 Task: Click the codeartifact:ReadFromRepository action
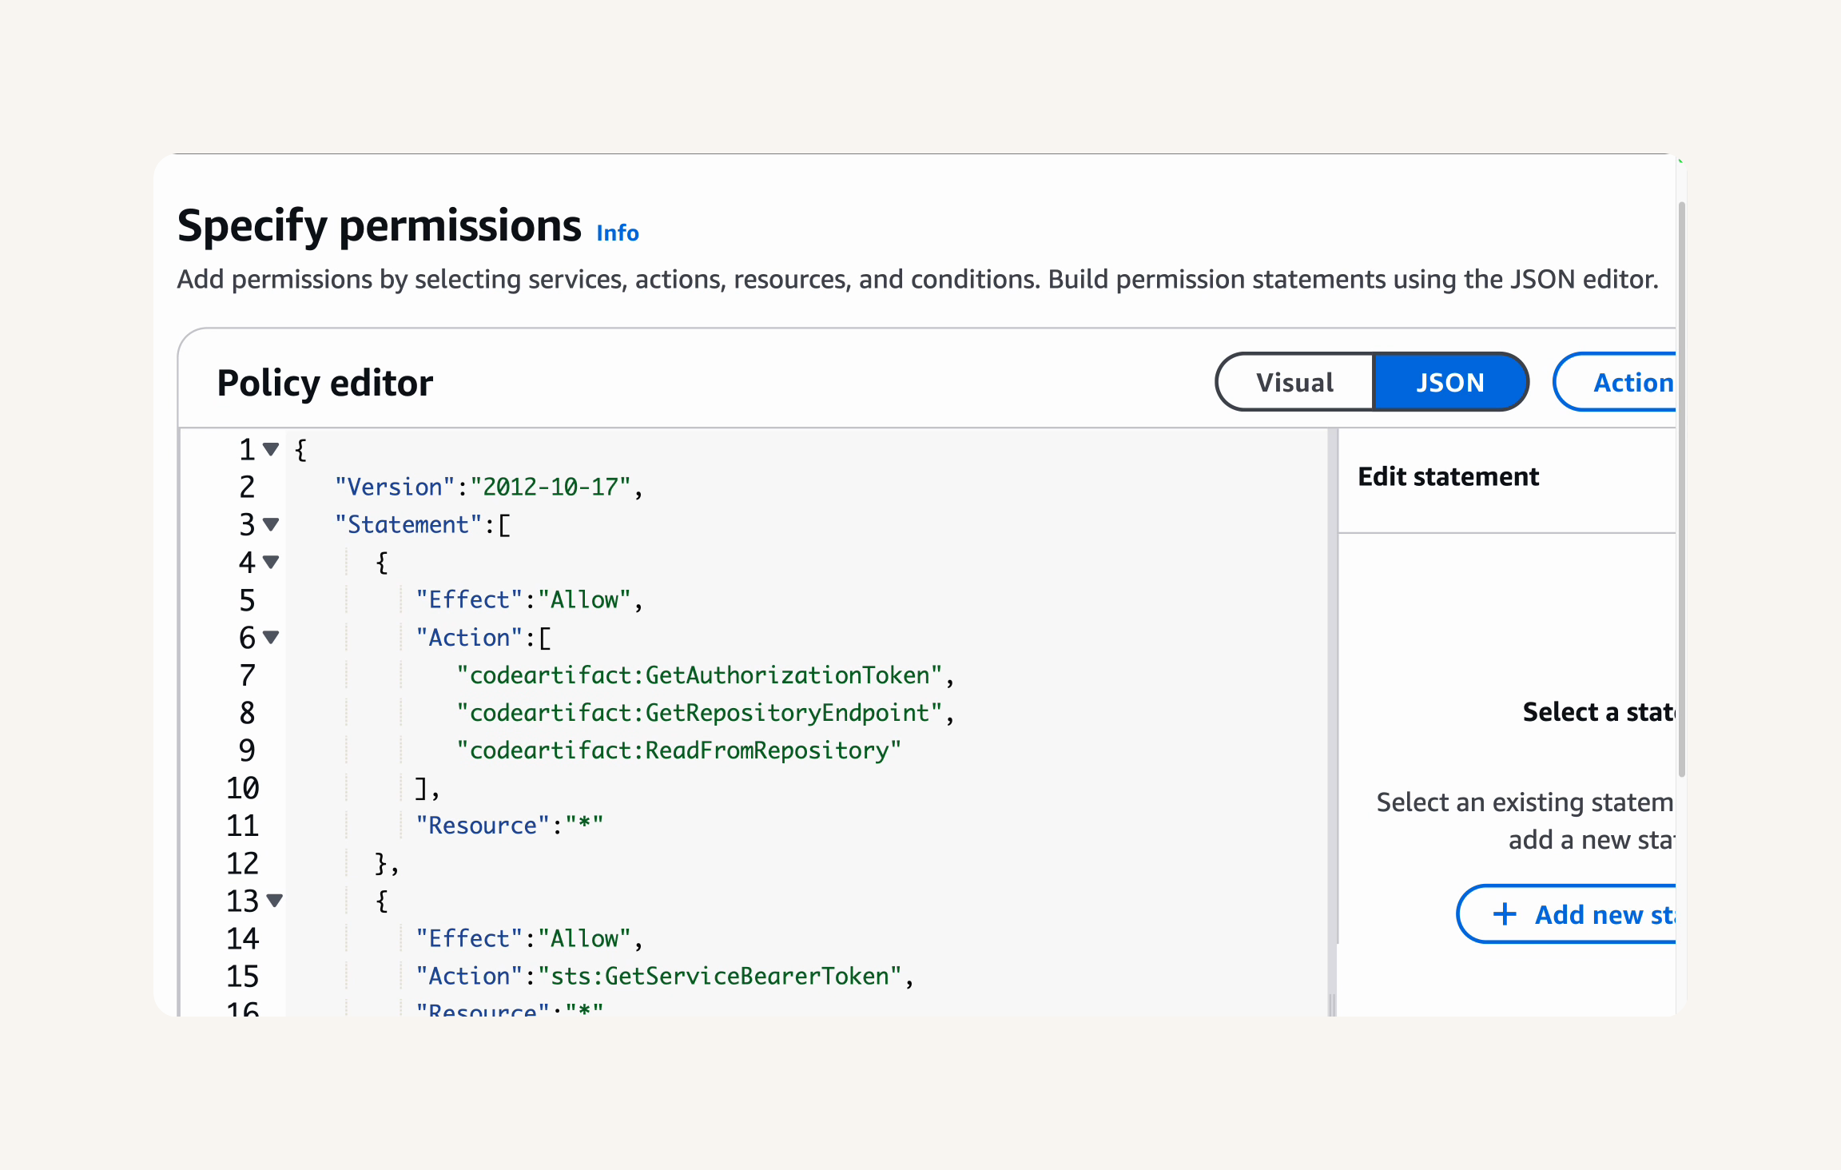click(x=678, y=750)
